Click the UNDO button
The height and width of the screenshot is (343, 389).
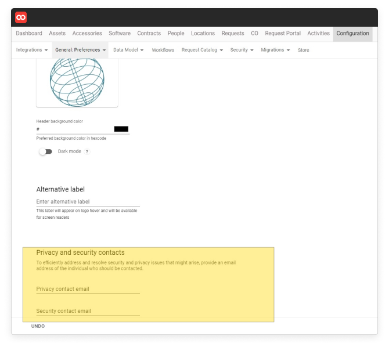point(38,326)
